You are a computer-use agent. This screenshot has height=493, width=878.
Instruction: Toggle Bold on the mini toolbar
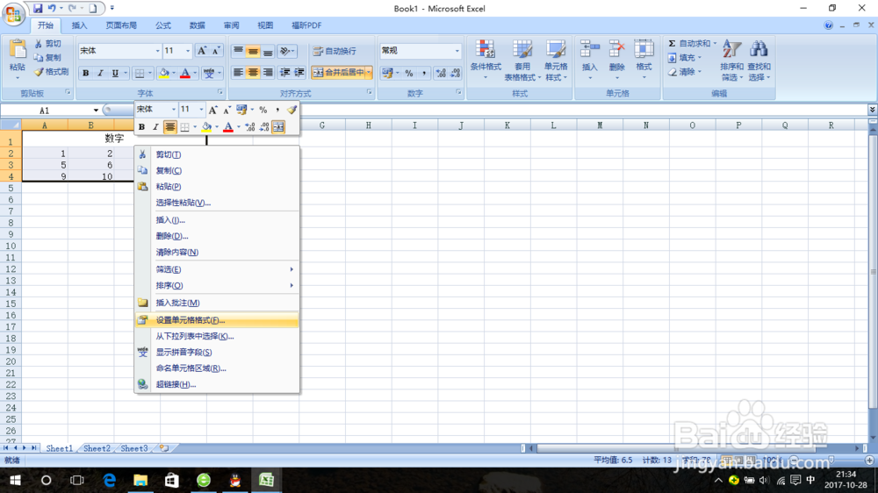click(x=141, y=127)
